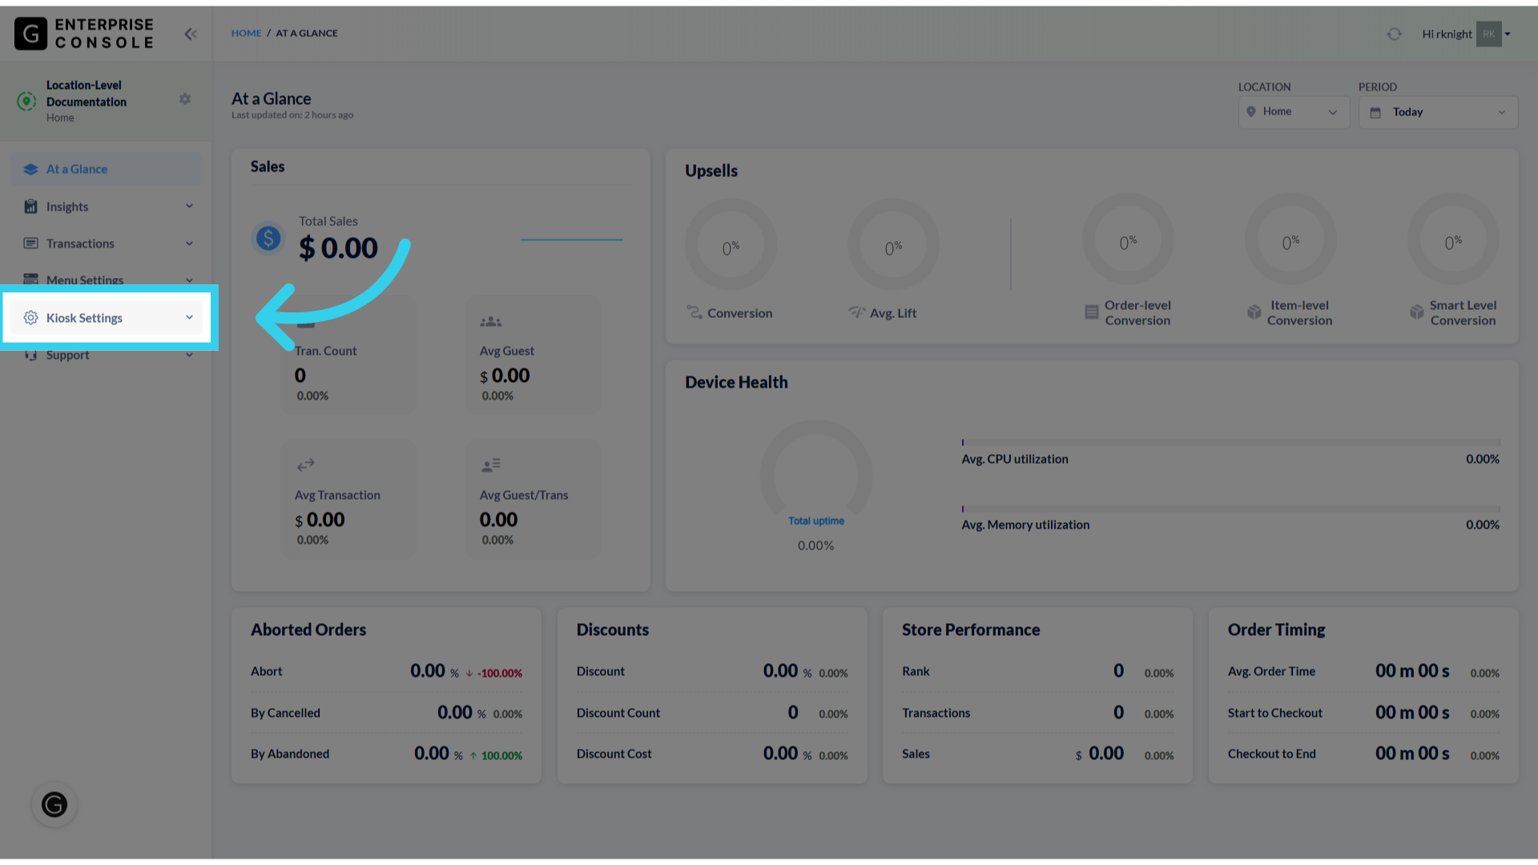1538x865 pixels.
Task: Click the Insights chart icon
Action: click(30, 207)
